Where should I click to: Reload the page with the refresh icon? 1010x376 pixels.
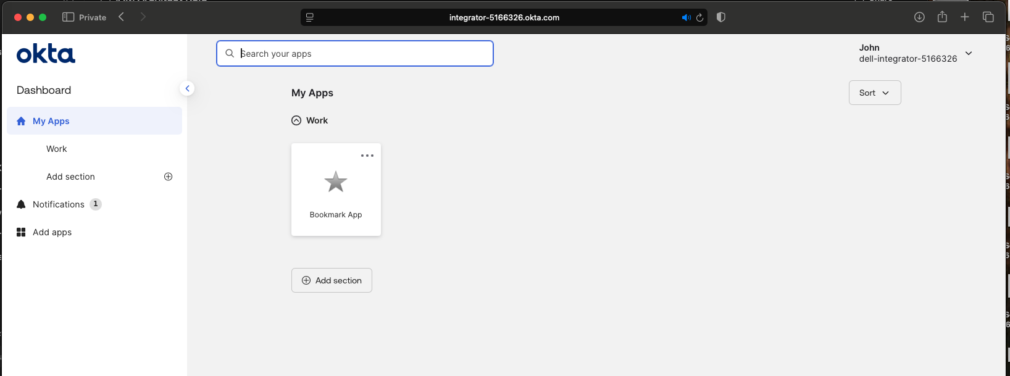point(700,17)
